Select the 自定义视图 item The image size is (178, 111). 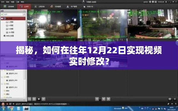[9, 36]
